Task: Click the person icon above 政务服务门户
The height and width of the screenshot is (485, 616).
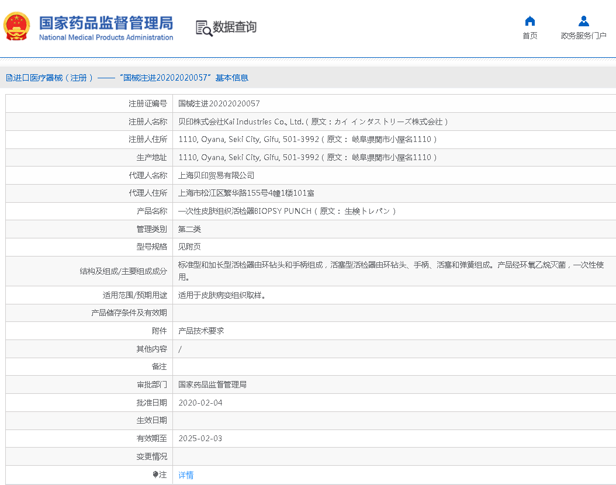Action: pos(583,21)
